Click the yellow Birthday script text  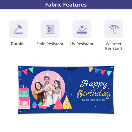(x=94, y=94)
